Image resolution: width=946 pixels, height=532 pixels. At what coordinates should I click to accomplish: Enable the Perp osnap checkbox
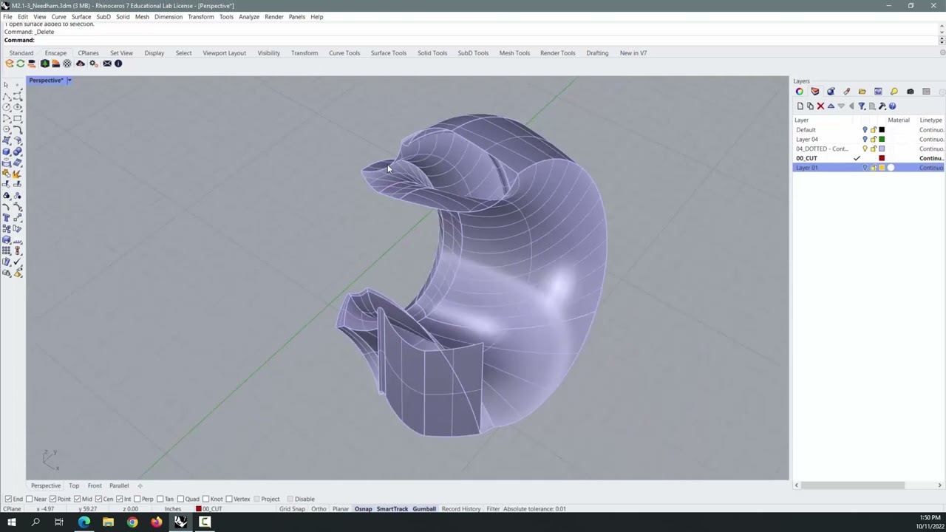click(x=137, y=499)
